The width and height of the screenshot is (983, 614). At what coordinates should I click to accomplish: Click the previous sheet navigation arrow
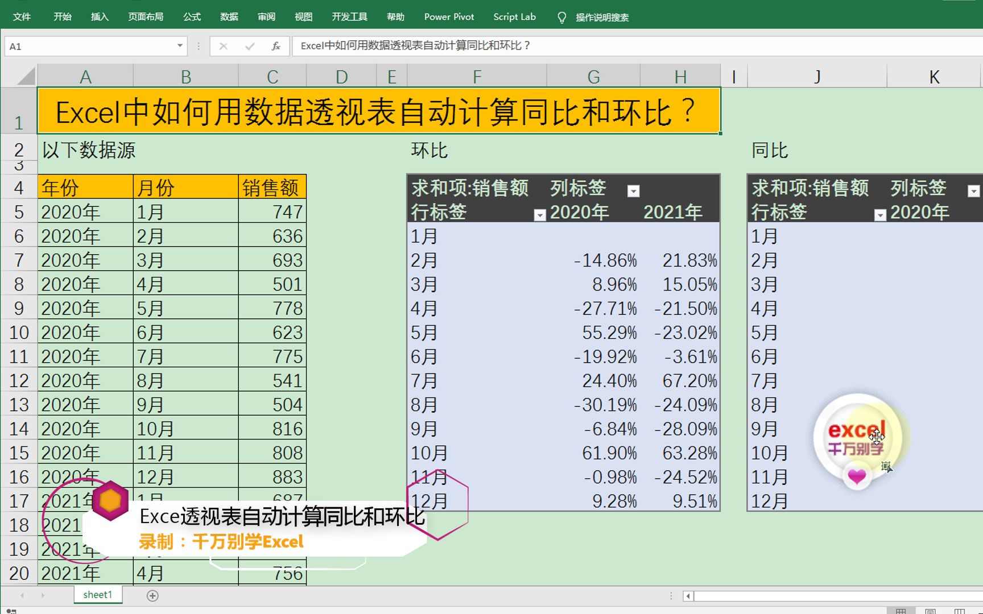22,595
